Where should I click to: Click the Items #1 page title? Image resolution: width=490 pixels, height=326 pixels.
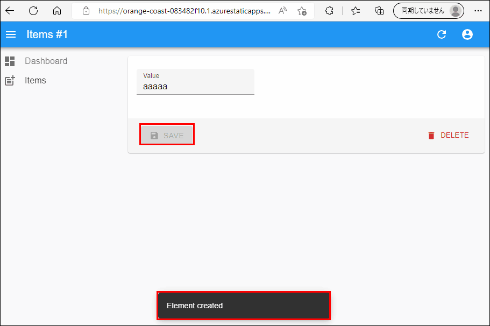coord(47,34)
